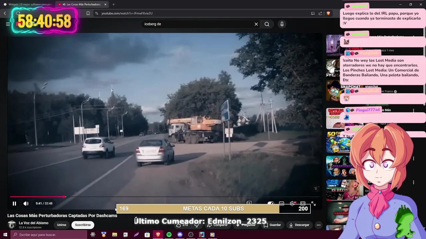Open a new browser tab with plus
The image size is (426, 239).
pos(113,4)
